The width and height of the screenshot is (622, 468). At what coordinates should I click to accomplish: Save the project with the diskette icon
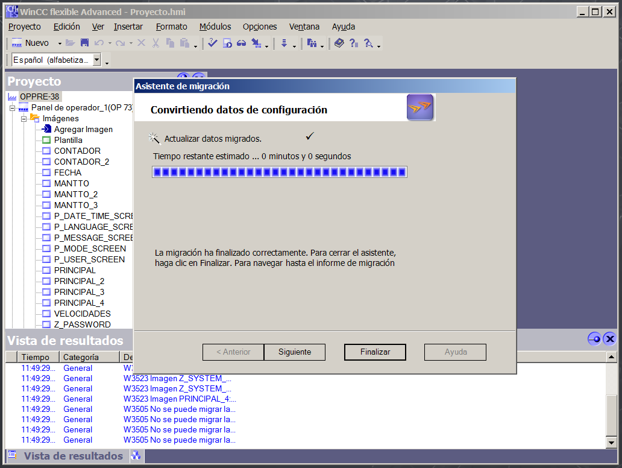click(x=84, y=43)
